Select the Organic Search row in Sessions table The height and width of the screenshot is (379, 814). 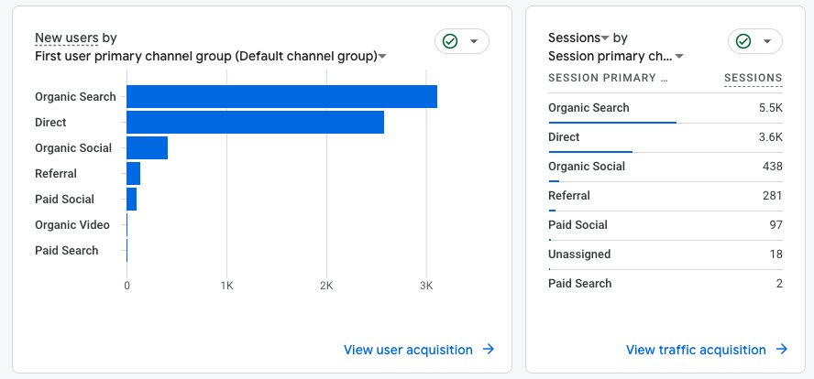(x=665, y=108)
